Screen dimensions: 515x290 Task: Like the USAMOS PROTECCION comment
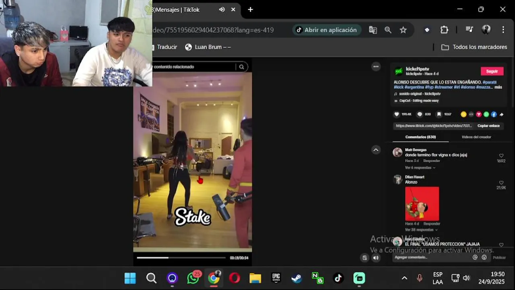[501, 245]
